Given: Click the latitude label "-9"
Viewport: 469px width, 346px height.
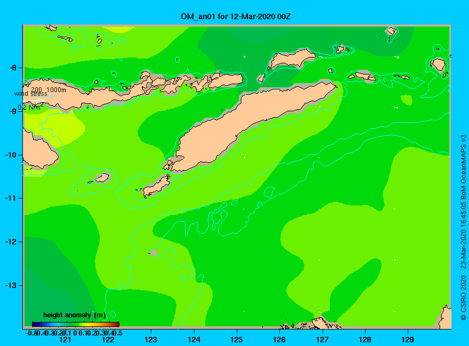Looking at the screenshot, I should tap(13, 111).
